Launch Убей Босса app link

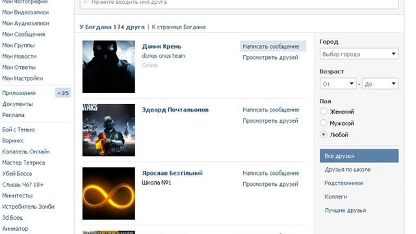pos(17,174)
